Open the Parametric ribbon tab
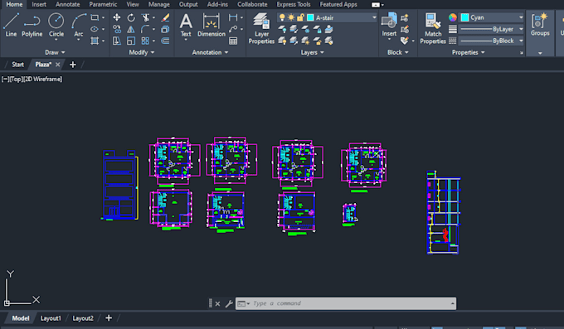Image resolution: width=564 pixels, height=329 pixels. pyautogui.click(x=103, y=4)
